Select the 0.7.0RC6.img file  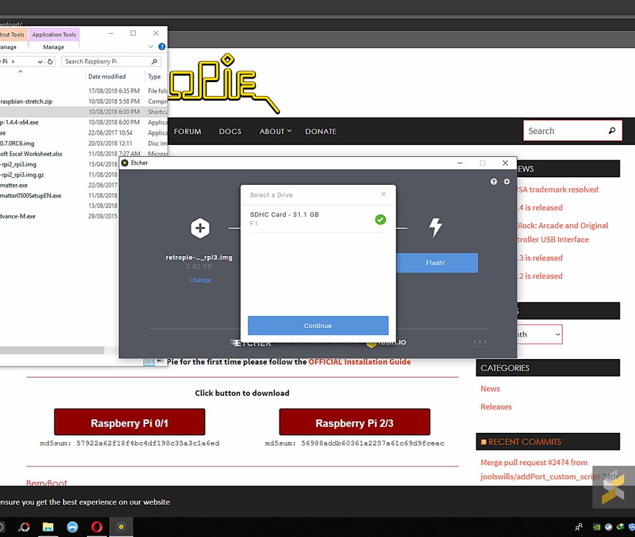[17, 144]
